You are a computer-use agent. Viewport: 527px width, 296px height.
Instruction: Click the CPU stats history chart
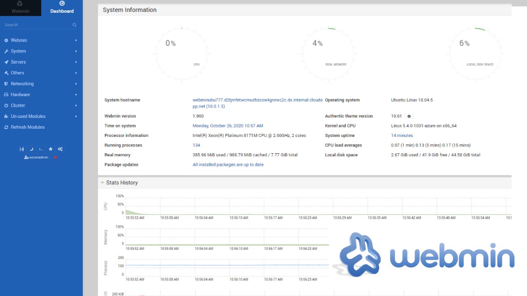click(x=318, y=206)
